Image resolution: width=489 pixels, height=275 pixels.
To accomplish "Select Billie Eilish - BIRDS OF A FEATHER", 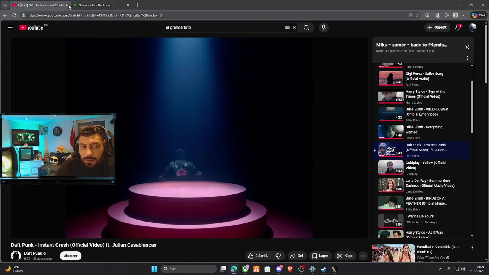I will click(422, 204).
